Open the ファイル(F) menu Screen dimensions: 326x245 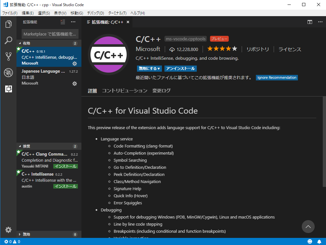point(10,13)
